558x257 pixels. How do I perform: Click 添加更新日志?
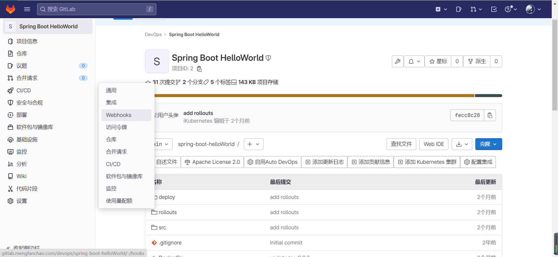[324, 162]
